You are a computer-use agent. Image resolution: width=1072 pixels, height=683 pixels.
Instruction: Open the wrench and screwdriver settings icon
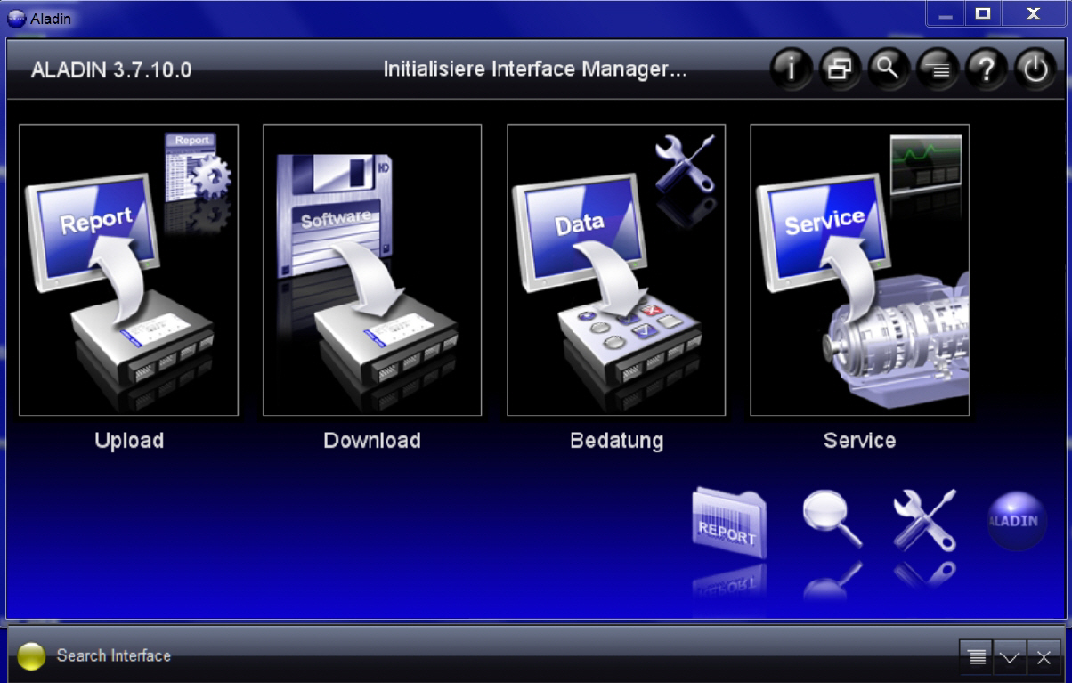point(924,520)
